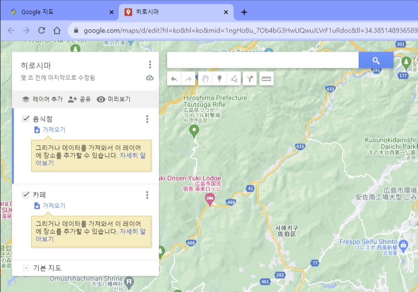Click the address bar URL
The image size is (418, 292).
point(250,31)
